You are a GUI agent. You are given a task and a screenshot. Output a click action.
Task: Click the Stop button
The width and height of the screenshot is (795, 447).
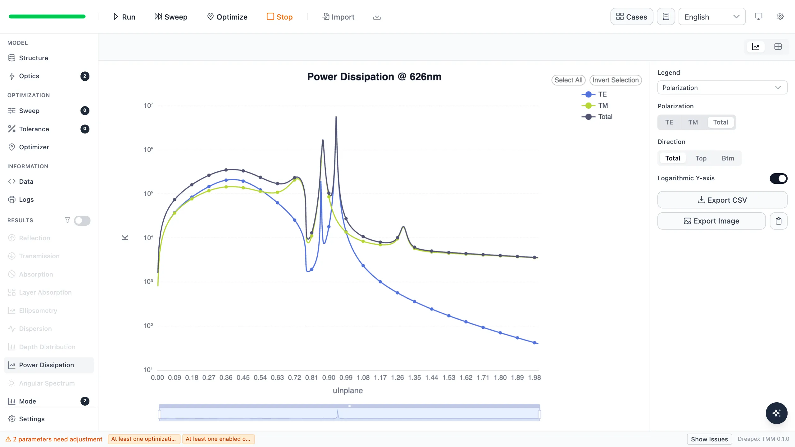(279, 17)
